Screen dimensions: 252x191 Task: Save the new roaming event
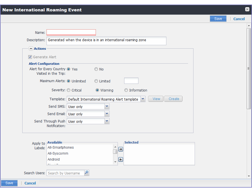coord(218,18)
